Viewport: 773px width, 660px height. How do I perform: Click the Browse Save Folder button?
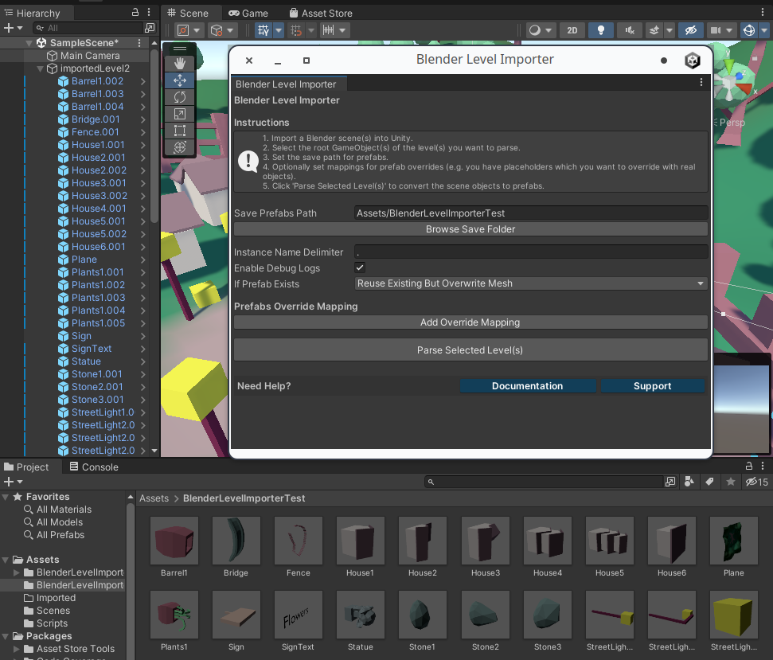(x=470, y=229)
